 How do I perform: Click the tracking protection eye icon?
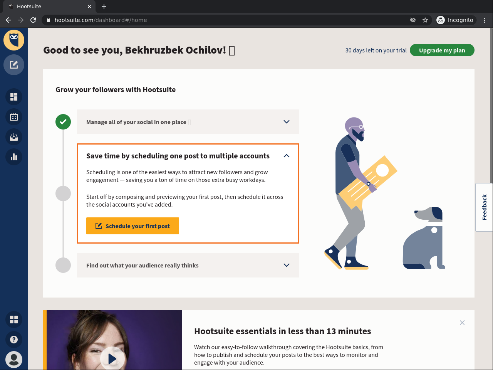coord(413,20)
